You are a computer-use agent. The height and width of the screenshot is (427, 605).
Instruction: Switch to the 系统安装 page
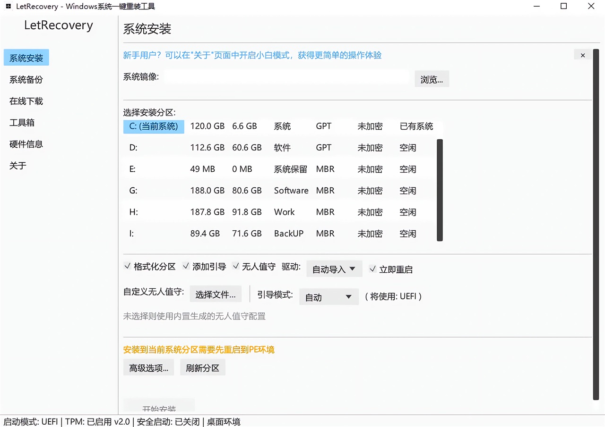pos(26,58)
